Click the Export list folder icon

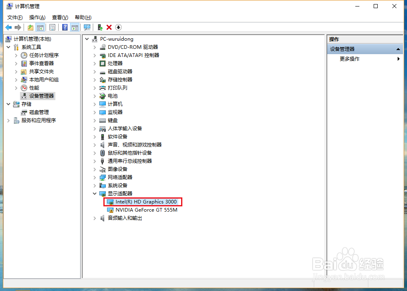tap(30, 27)
